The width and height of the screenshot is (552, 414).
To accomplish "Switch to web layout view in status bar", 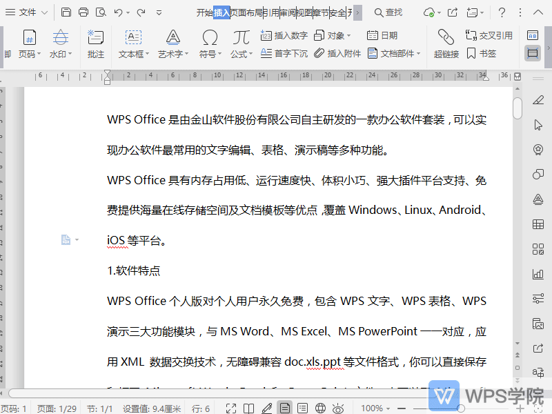I will click(319, 408).
